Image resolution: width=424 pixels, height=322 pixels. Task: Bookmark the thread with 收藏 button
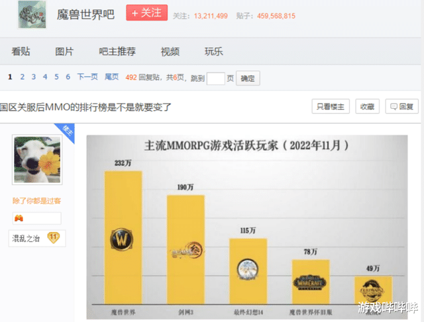367,107
